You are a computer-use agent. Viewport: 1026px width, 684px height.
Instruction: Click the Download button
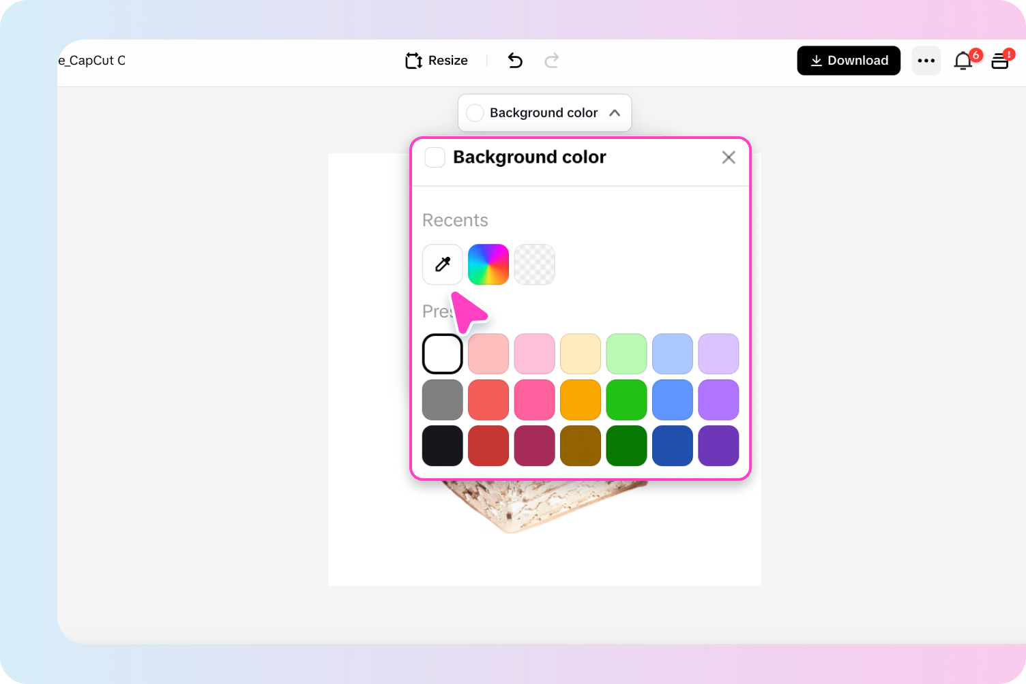tap(849, 61)
